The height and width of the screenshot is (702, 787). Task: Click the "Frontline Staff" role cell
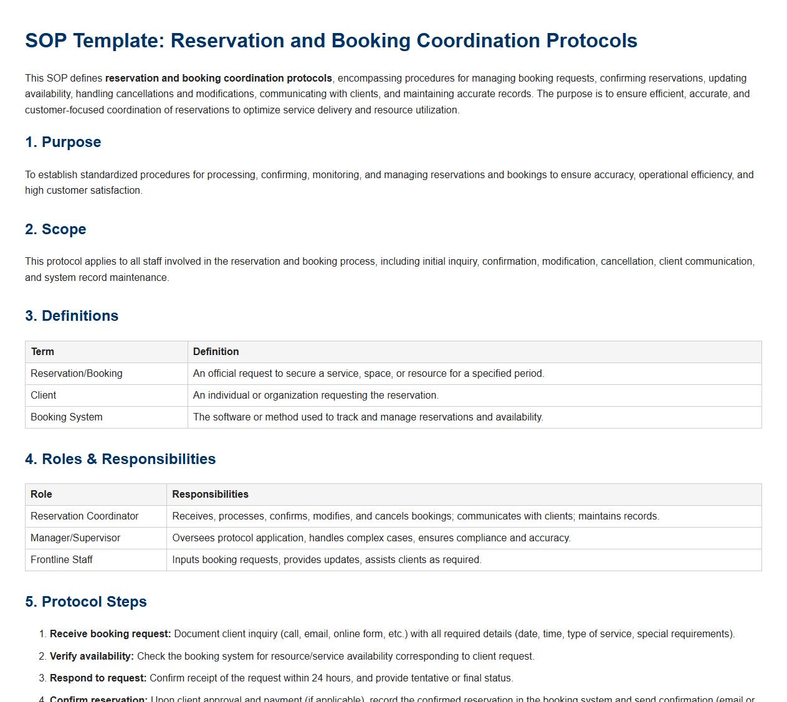click(61, 560)
